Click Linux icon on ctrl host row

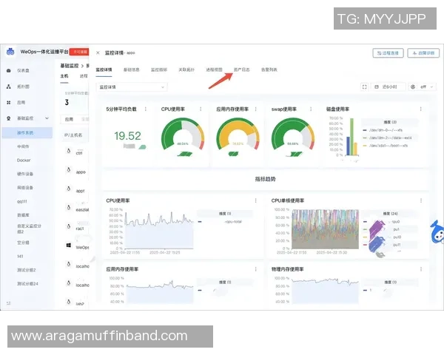point(69,151)
